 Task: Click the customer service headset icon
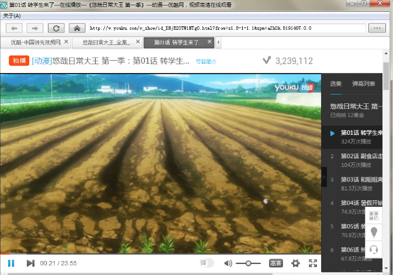pos(373,249)
